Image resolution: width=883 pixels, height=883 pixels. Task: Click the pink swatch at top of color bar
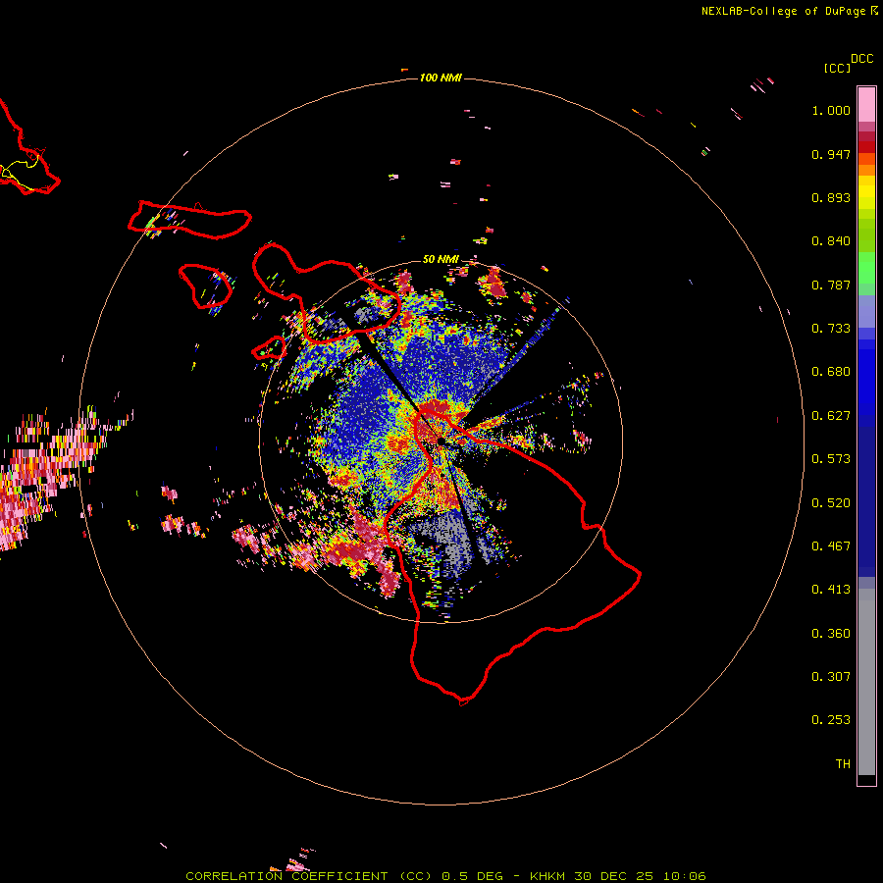(866, 104)
